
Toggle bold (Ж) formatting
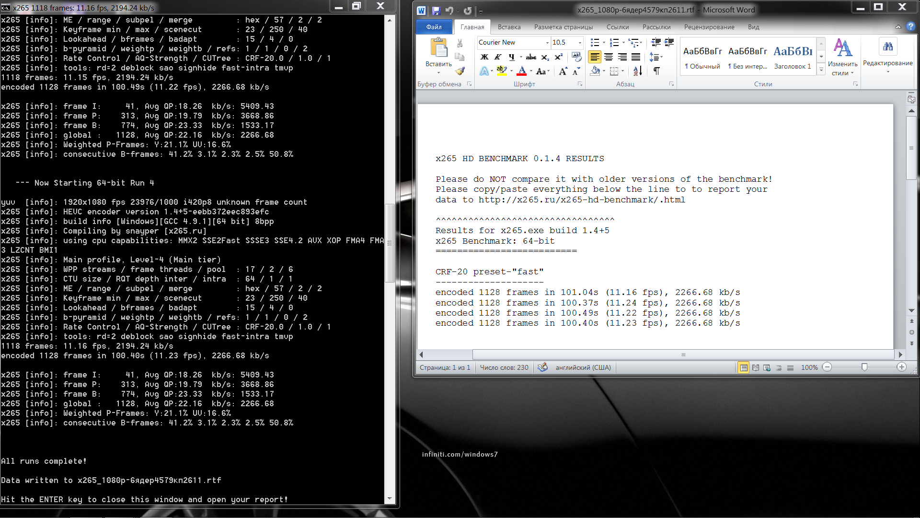click(x=484, y=57)
